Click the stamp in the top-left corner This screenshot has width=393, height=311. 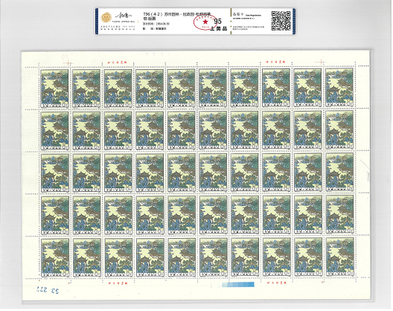(54, 89)
